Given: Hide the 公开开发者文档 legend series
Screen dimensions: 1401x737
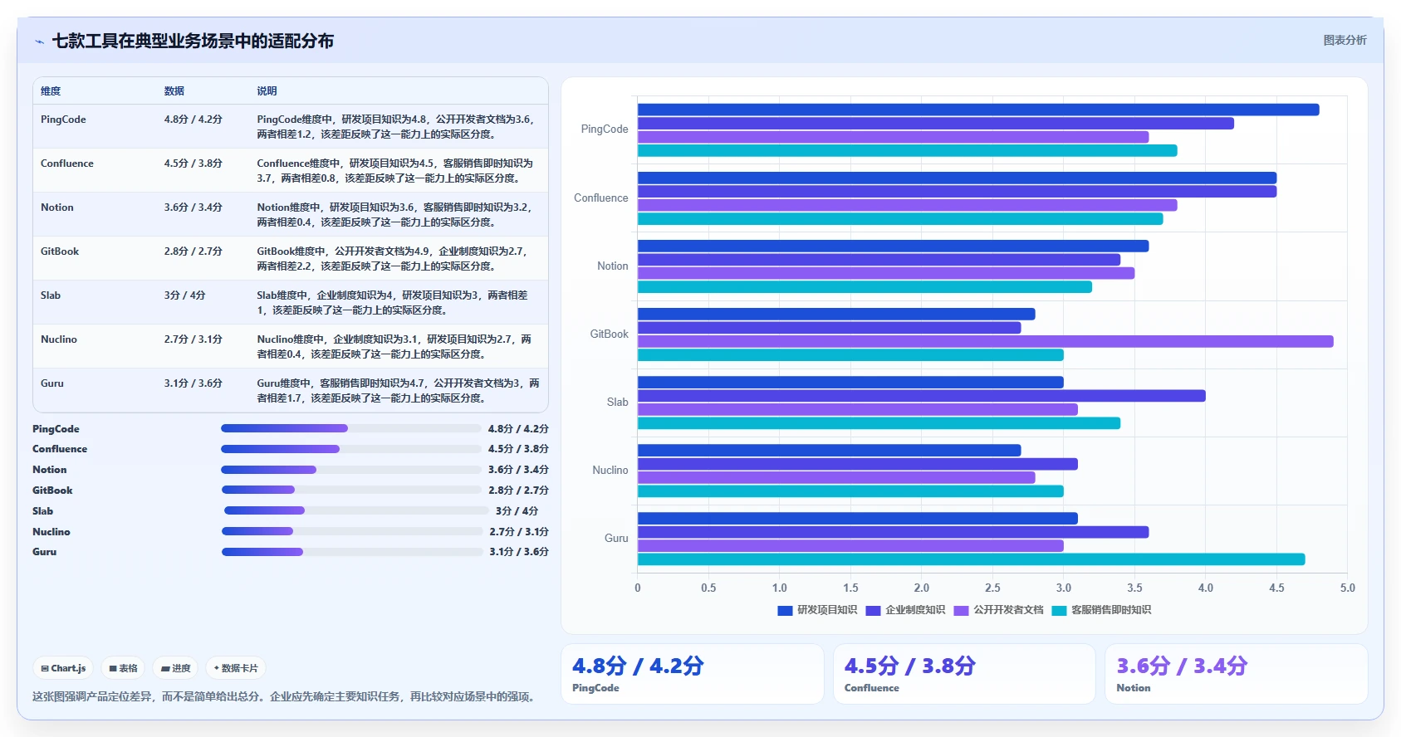Looking at the screenshot, I should tap(998, 610).
